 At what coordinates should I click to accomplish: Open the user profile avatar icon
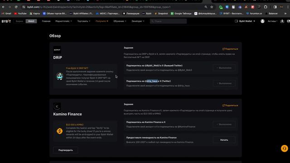(262, 21)
